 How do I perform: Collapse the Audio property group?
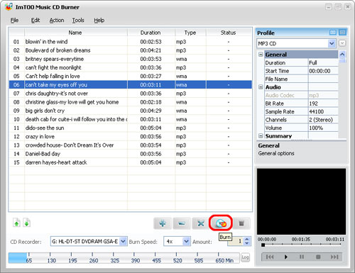tap(261, 87)
